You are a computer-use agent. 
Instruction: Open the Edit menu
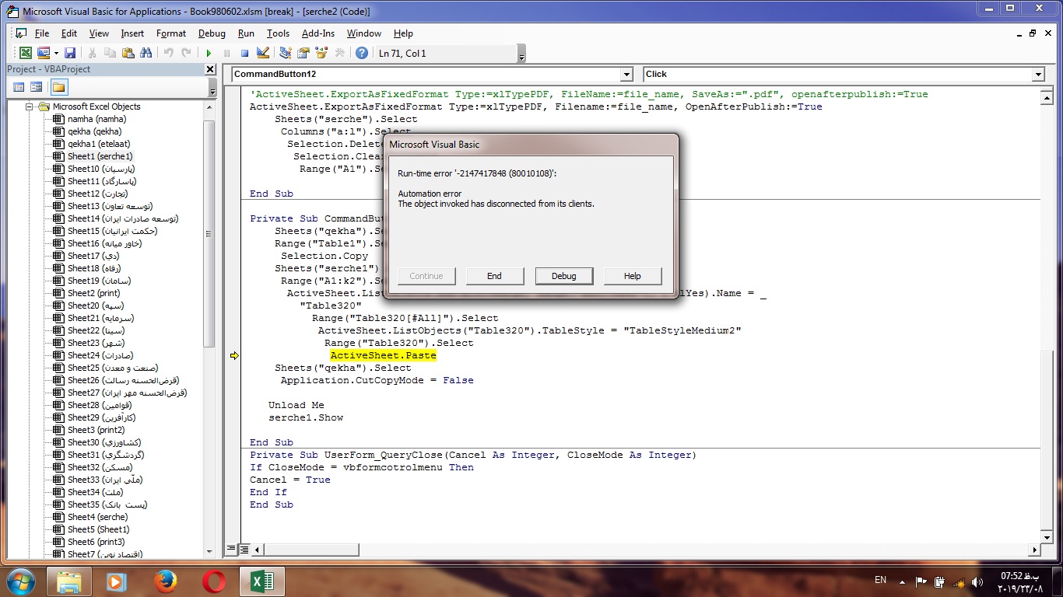pos(69,33)
